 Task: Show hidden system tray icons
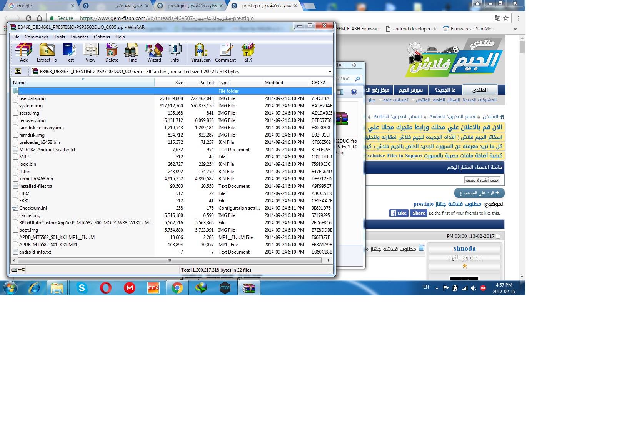click(437, 288)
